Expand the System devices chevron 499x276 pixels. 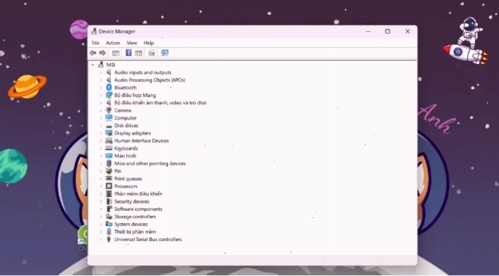[101, 224]
